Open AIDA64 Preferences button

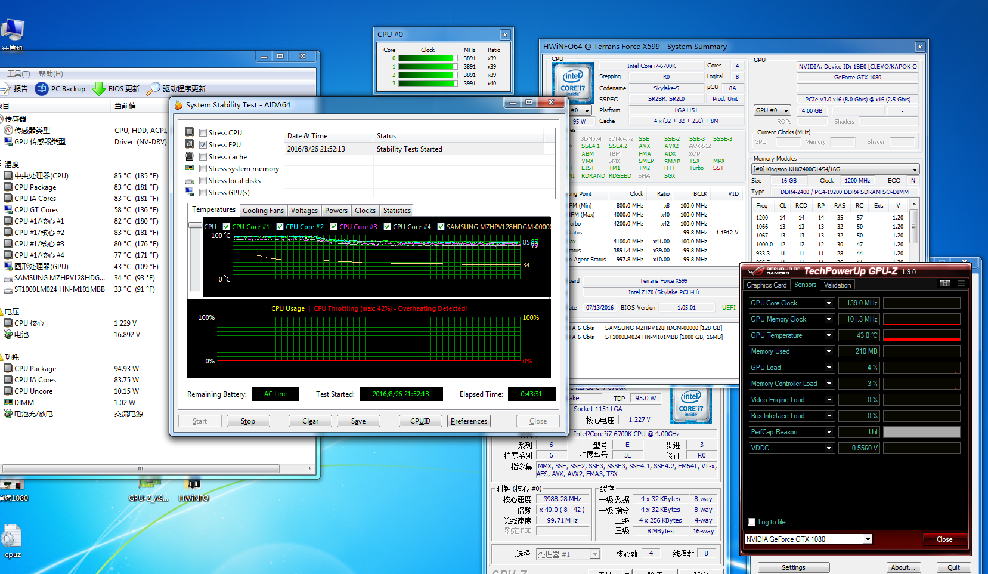[x=469, y=421]
